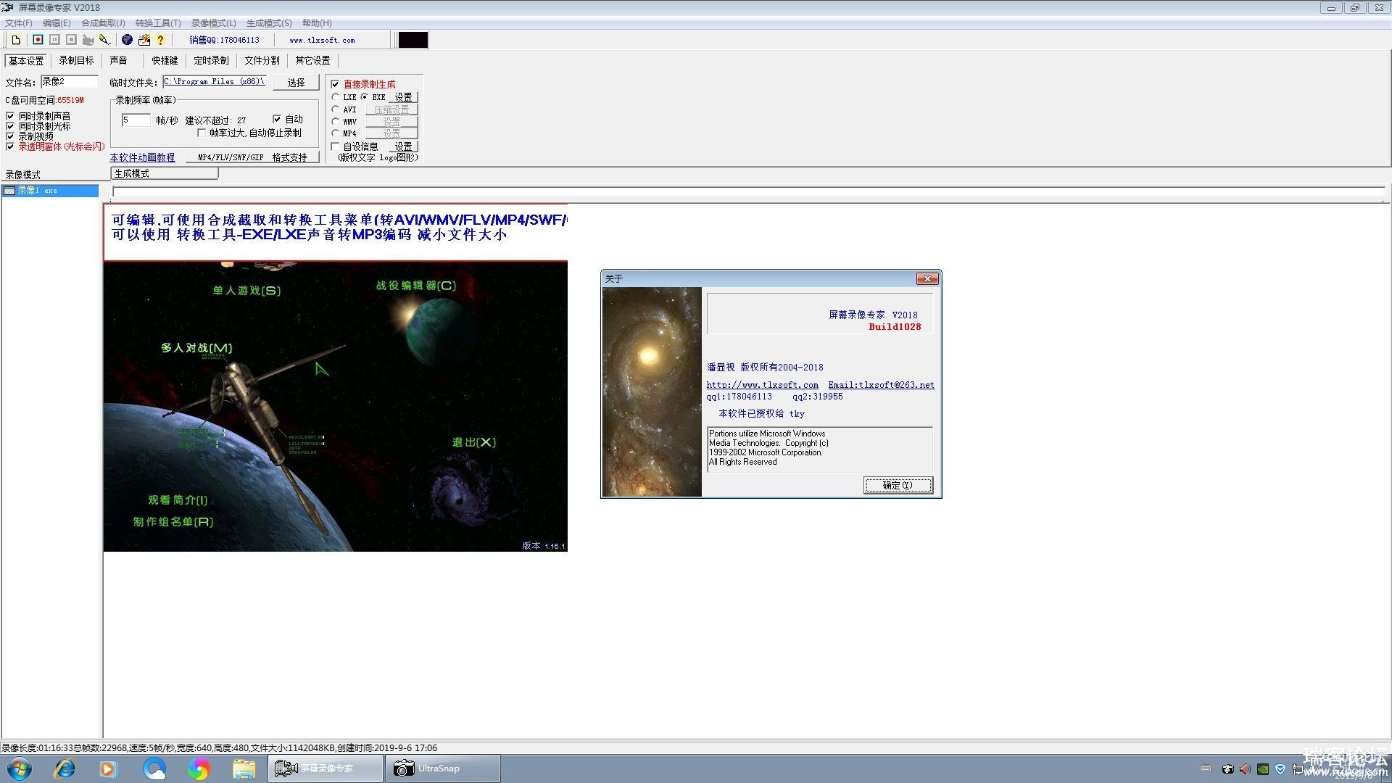
Task: Open the 编辑(E) menu
Action: 57,23
